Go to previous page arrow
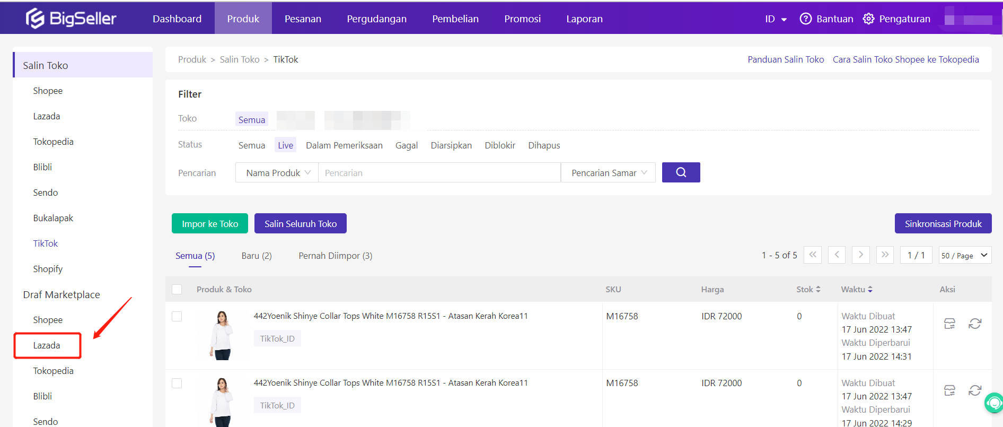The image size is (1003, 427). [x=837, y=255]
